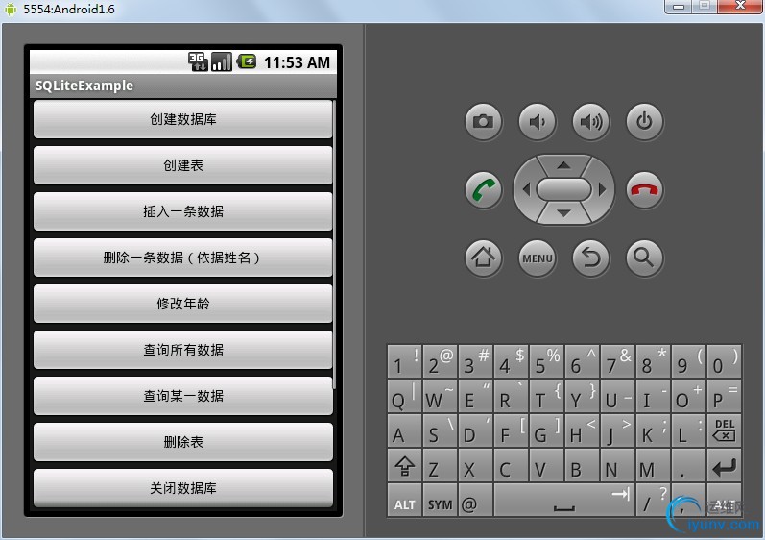Minimize the 5554:Android1.6 emulator window

[x=679, y=7]
